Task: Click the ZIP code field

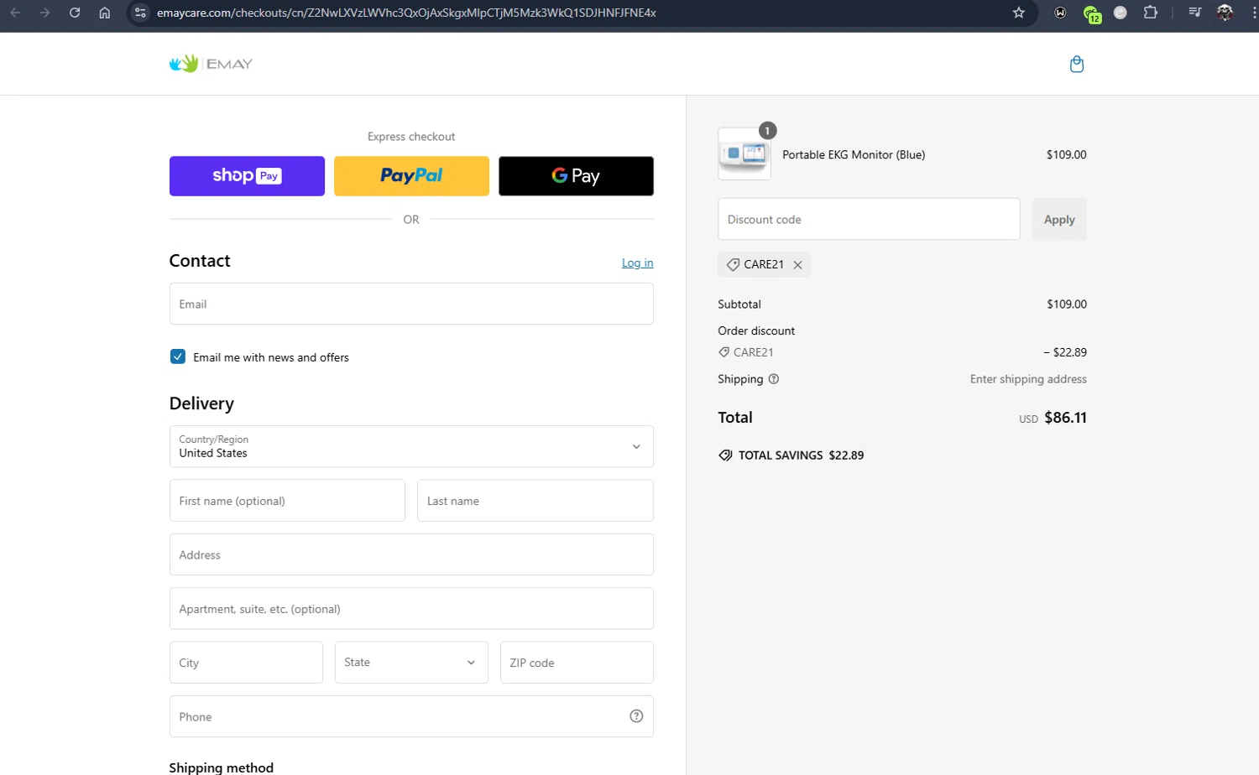Action: click(x=577, y=663)
